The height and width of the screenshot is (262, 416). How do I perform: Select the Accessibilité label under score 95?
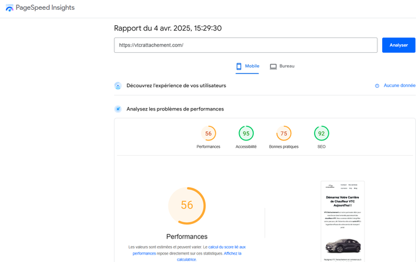click(246, 147)
